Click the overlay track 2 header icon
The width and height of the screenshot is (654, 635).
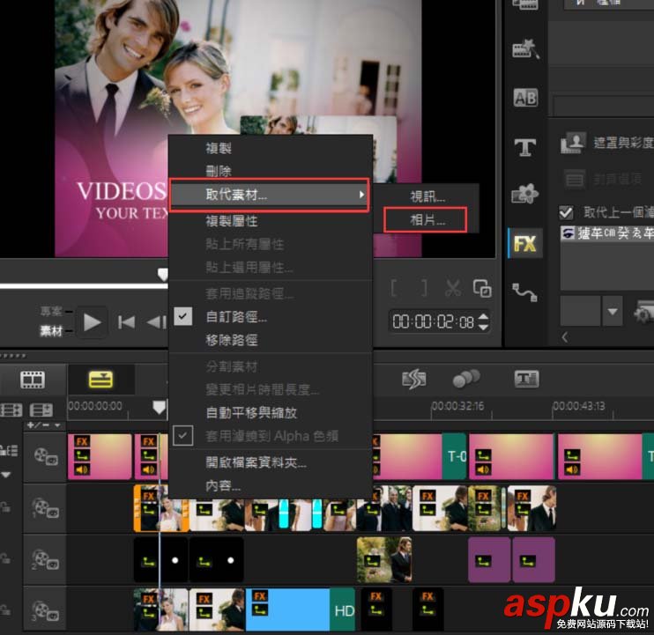coord(45,559)
